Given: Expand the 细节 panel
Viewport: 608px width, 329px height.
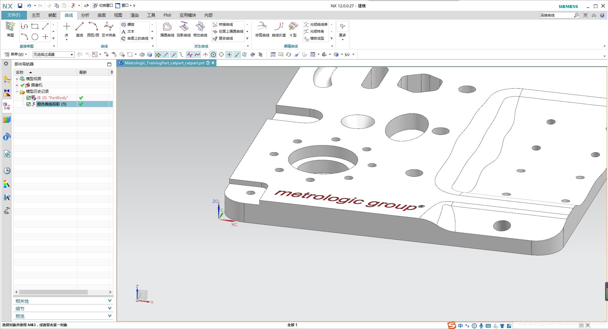Looking at the screenshot, I should point(63,308).
